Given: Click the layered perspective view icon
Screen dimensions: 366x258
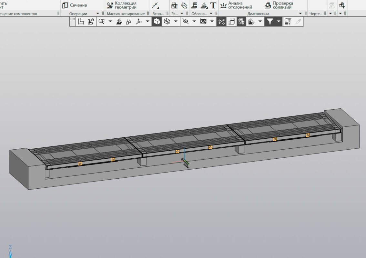Looking at the screenshot, I should (251, 22).
